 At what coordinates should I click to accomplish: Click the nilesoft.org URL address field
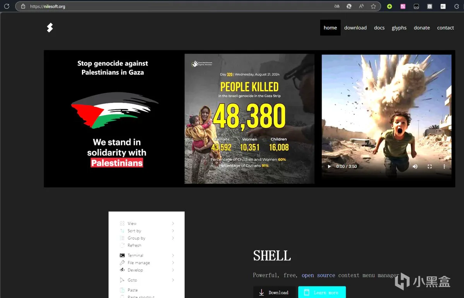click(155, 6)
